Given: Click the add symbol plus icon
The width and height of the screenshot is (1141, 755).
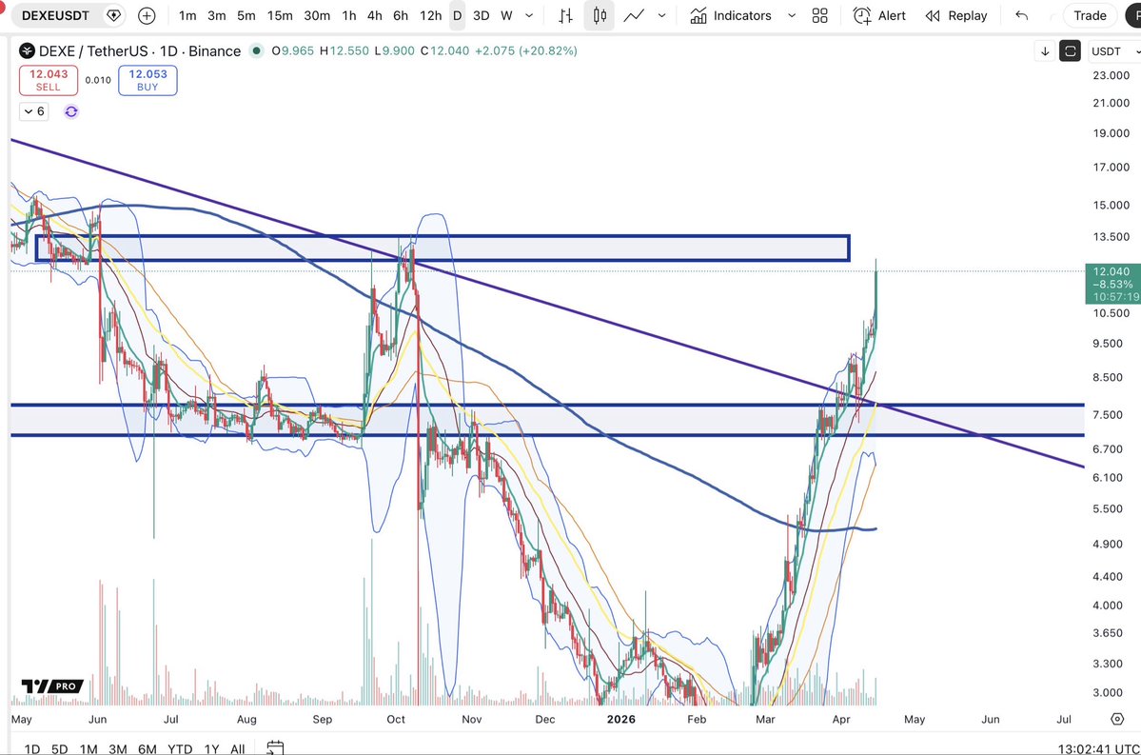Looking at the screenshot, I should (x=147, y=15).
